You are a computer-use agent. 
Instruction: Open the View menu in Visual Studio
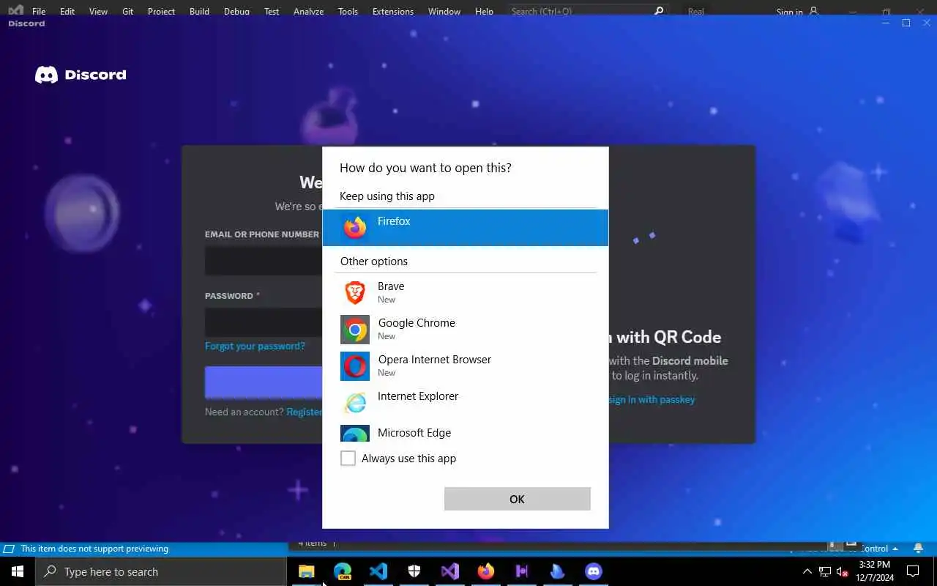tap(98, 12)
